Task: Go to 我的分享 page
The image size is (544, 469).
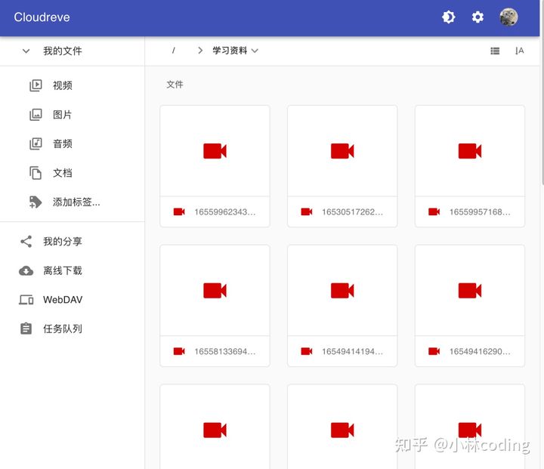Action: click(x=63, y=242)
